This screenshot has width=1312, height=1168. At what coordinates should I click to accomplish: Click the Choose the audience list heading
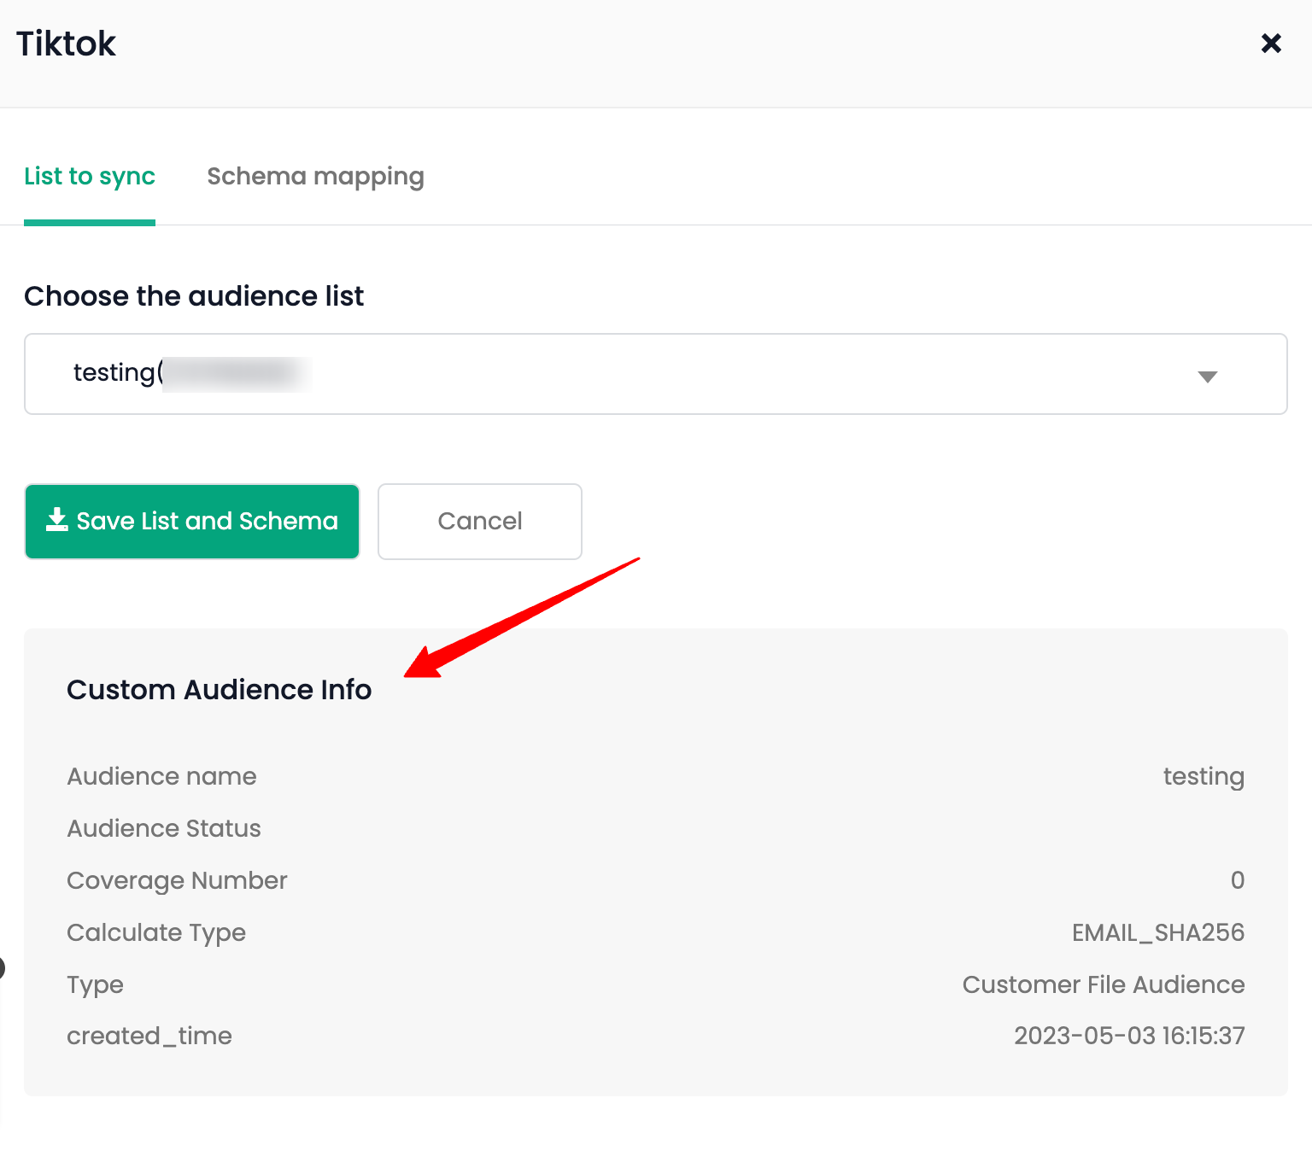tap(194, 295)
